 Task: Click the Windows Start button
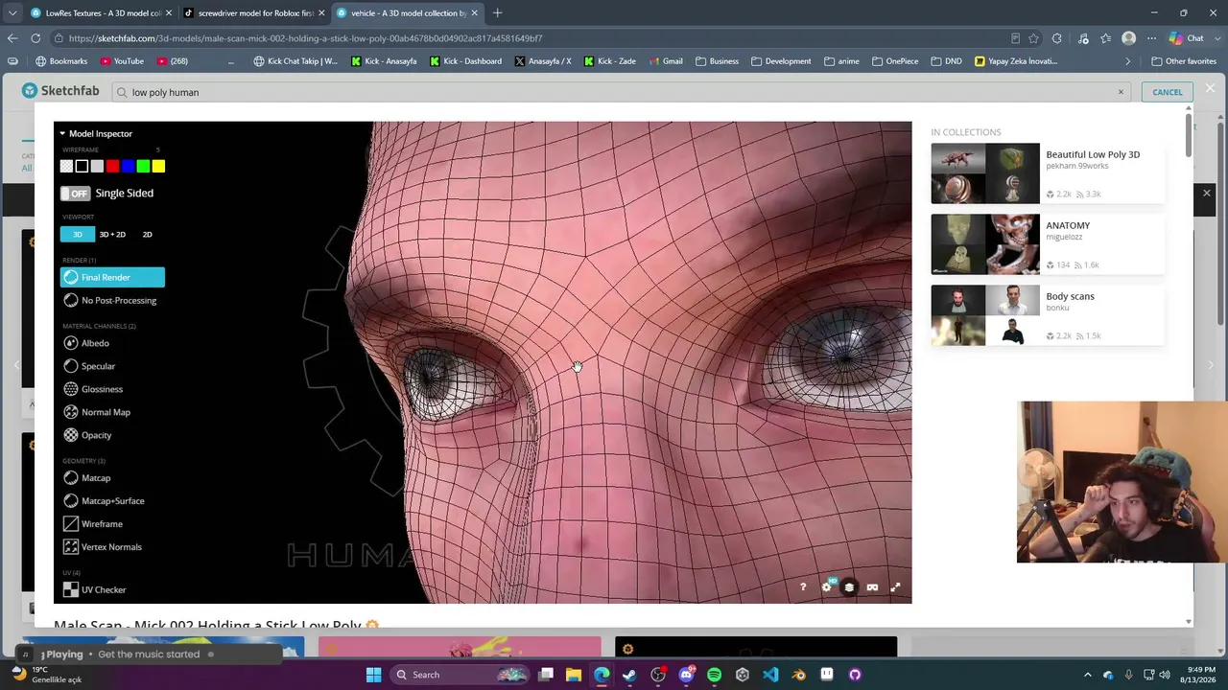[373, 675]
